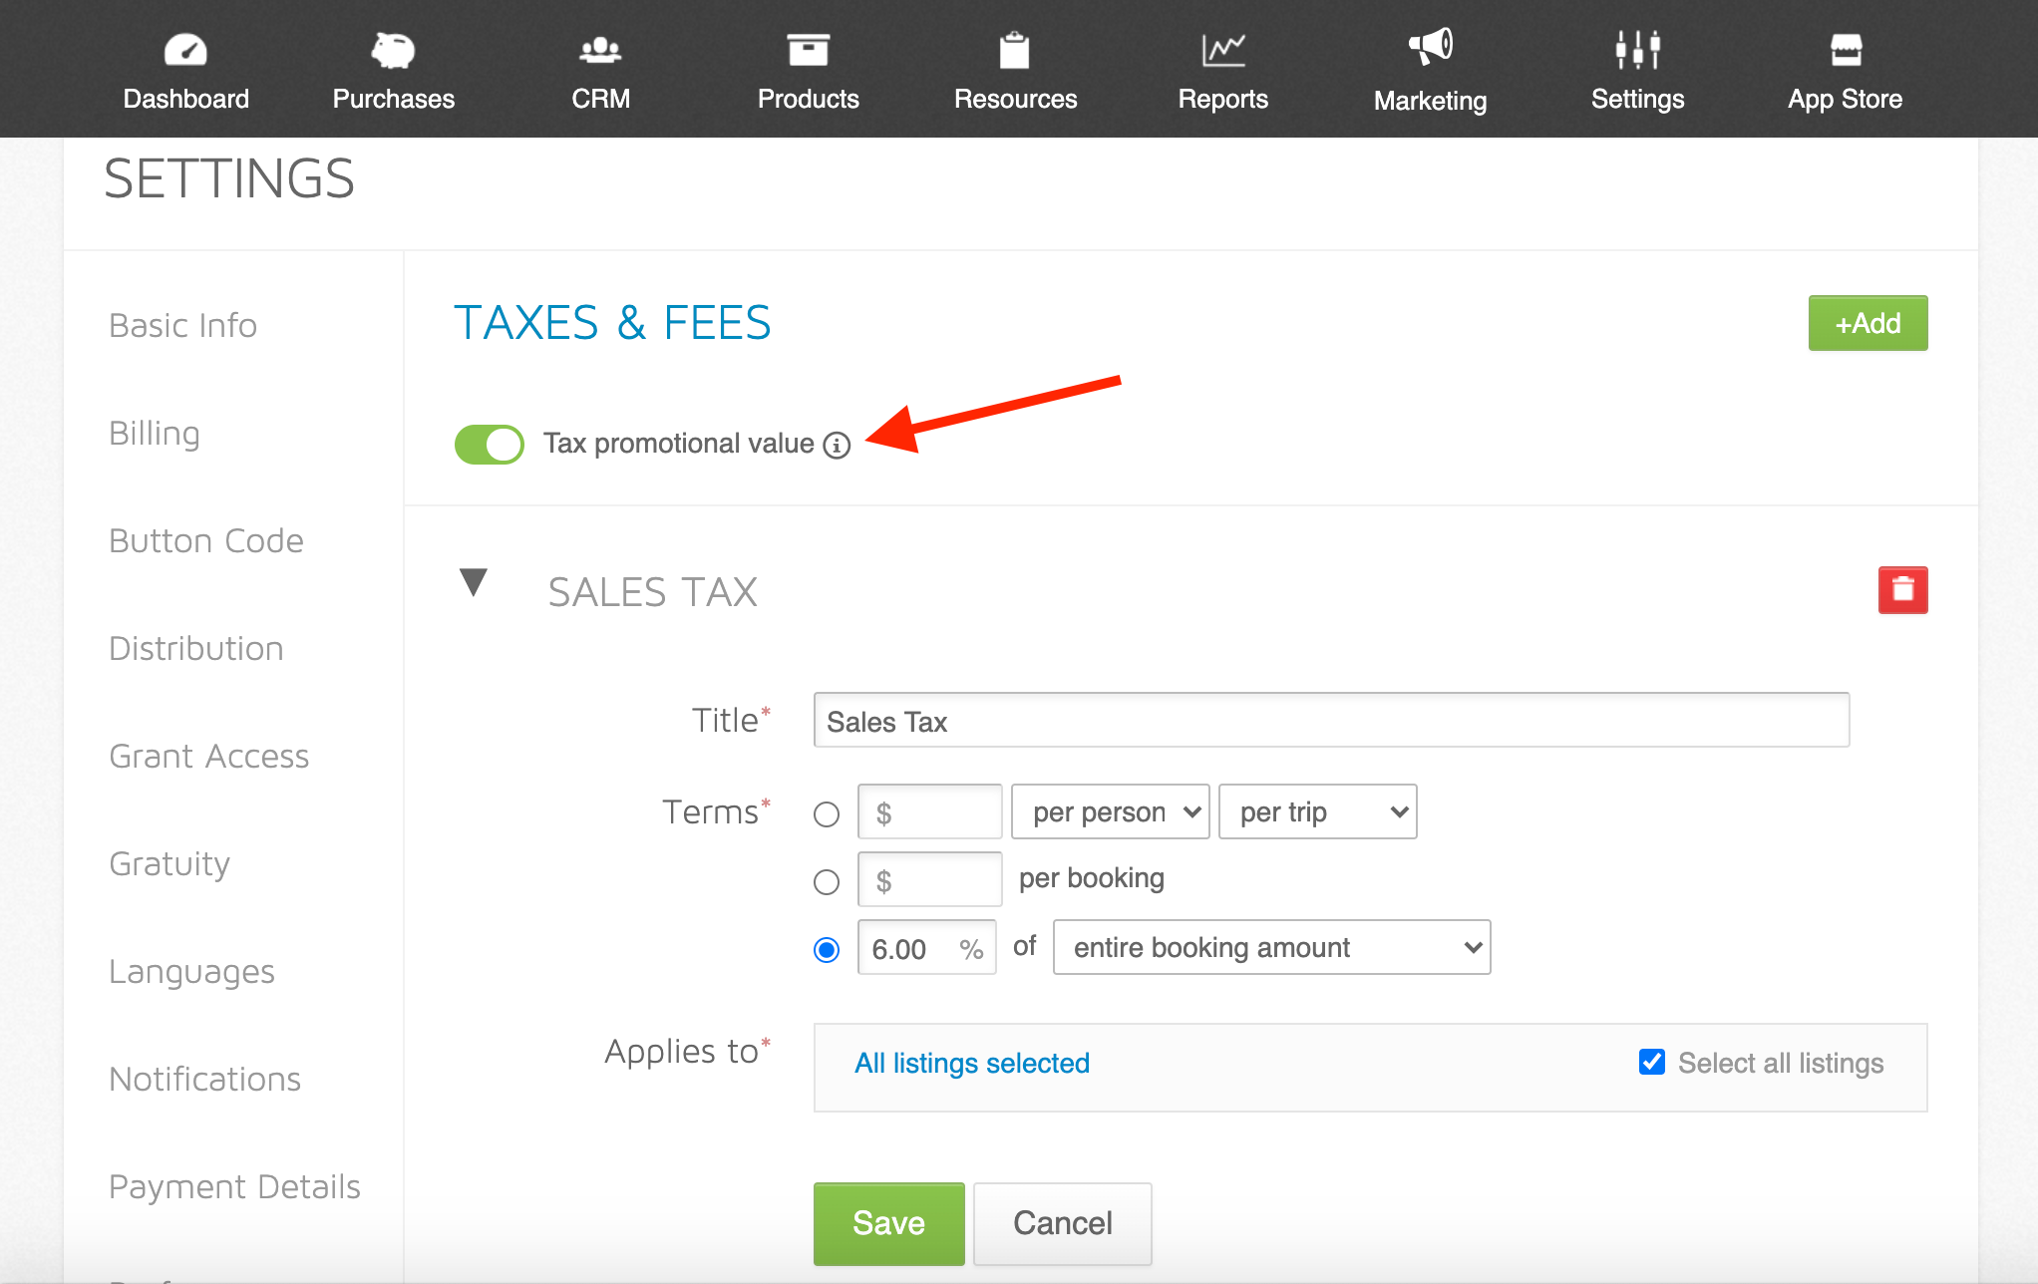This screenshot has width=2038, height=1284.
Task: Click the green +Add button
Action: pos(1868,323)
